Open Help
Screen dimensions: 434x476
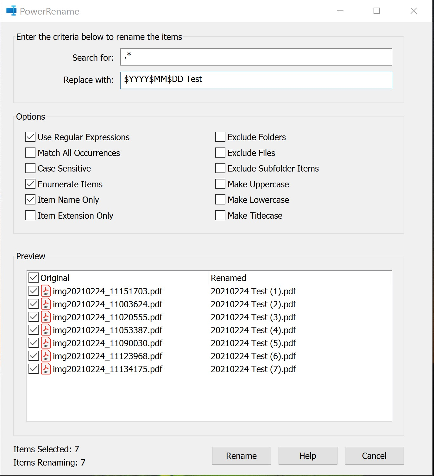pyautogui.click(x=307, y=455)
